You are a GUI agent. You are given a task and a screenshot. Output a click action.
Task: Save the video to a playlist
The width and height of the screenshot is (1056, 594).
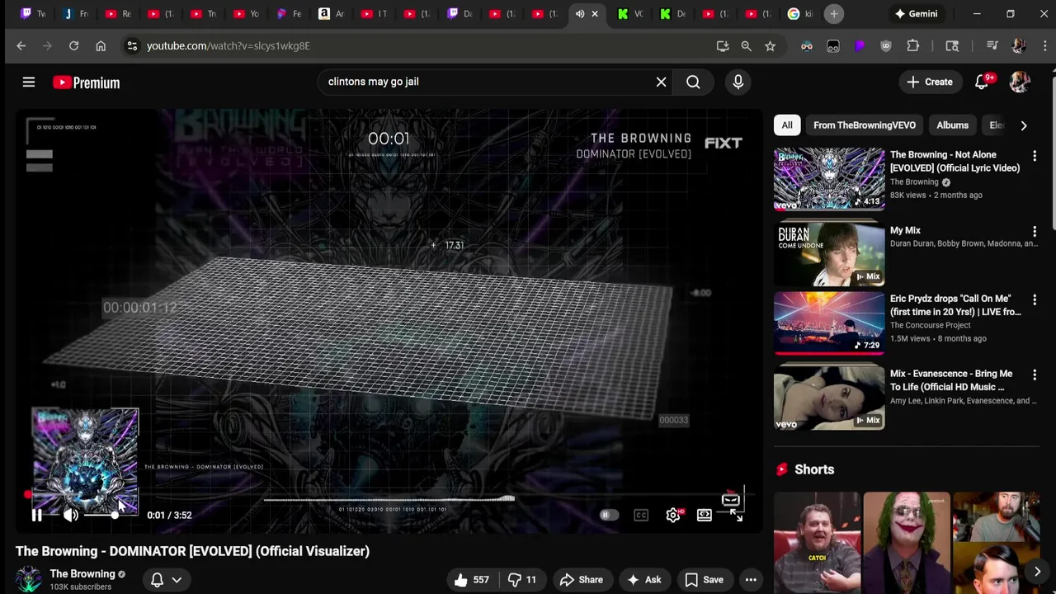tap(704, 580)
